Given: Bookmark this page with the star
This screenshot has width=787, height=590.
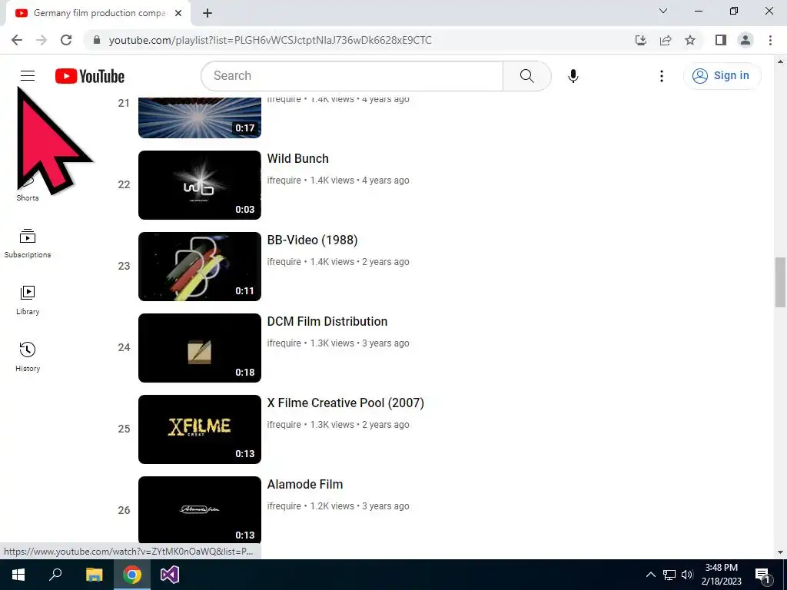Looking at the screenshot, I should [x=690, y=40].
